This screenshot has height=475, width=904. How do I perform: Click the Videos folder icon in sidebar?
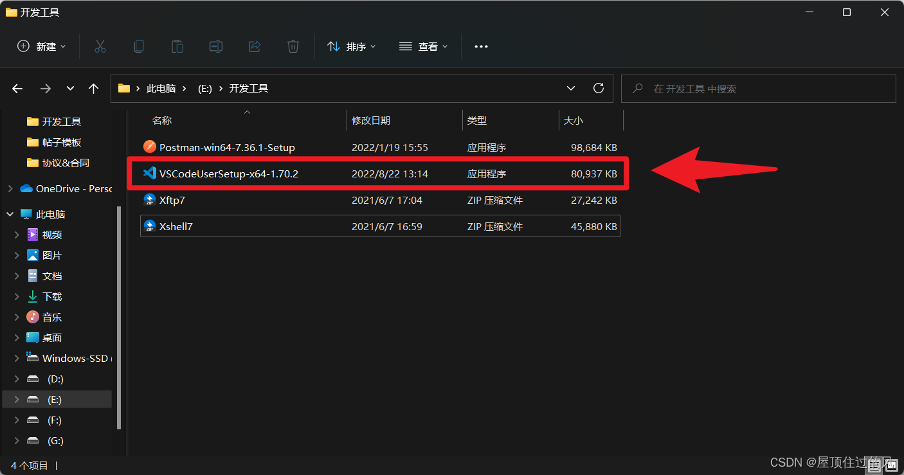point(33,235)
